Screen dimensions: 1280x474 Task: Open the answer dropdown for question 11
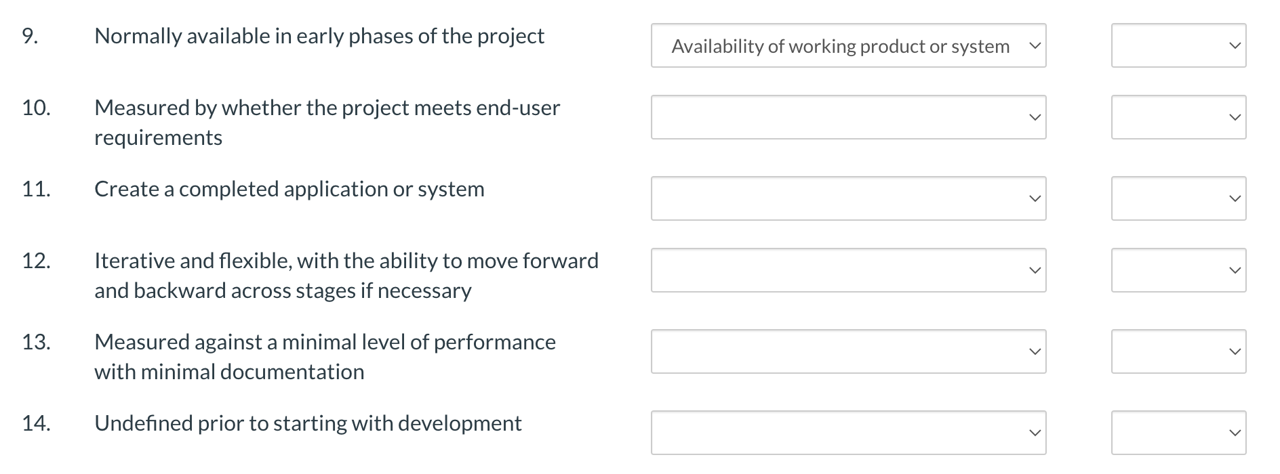(847, 198)
